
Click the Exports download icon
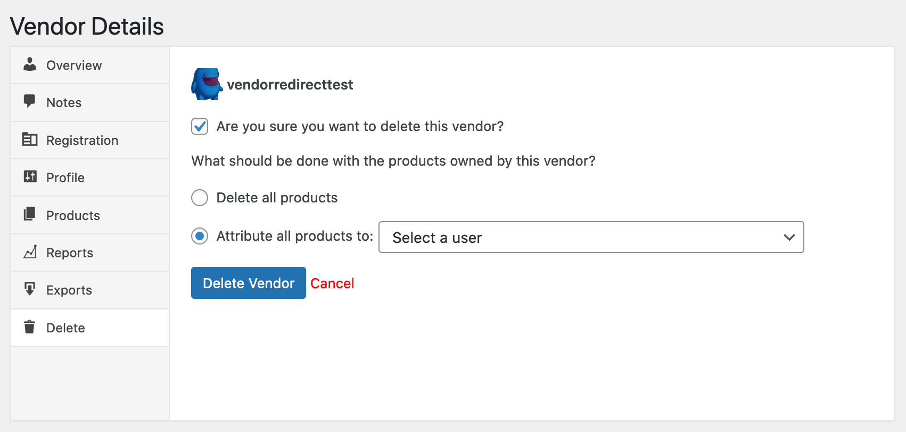tap(30, 289)
